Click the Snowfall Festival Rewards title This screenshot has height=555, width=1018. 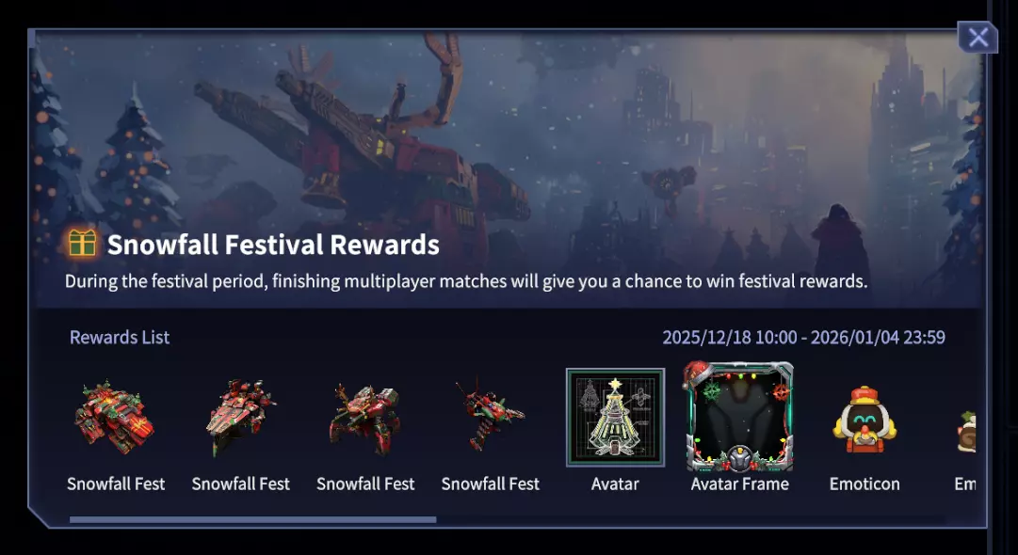point(273,245)
